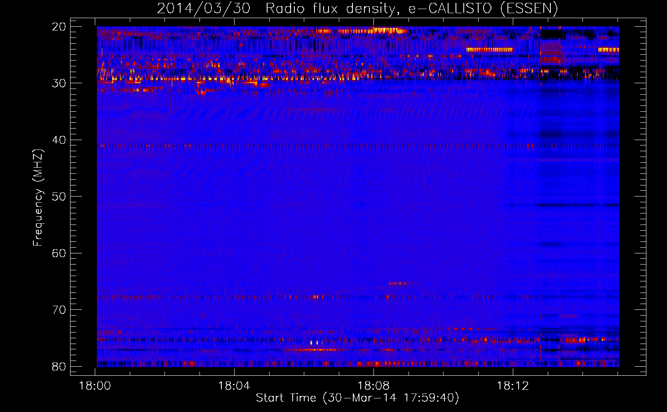Click the '60' frequency tick label
This screenshot has height=412, width=667.
point(59,253)
